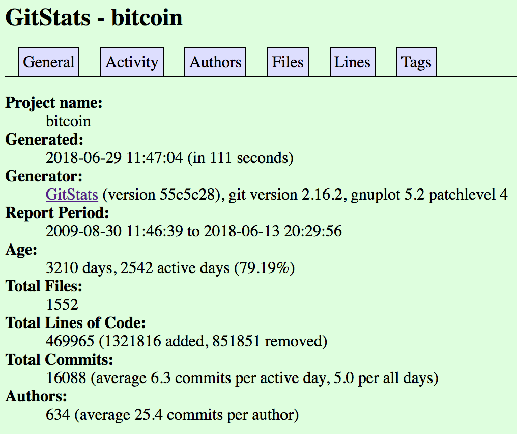Select the Lines tab
The height and width of the screenshot is (434, 517).
(x=352, y=62)
